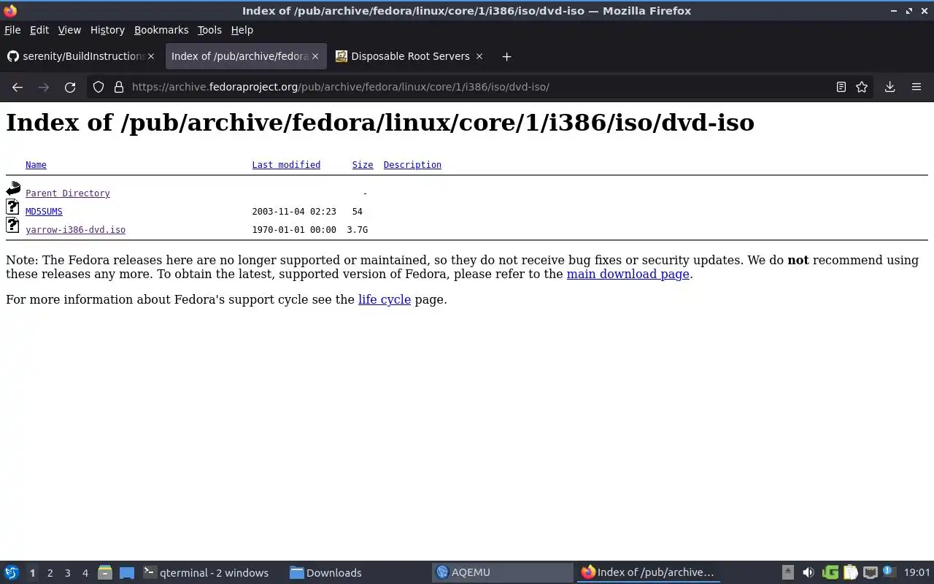Open the Firefox hamburger application menu
This screenshot has height=584, width=934.
pyautogui.click(x=916, y=87)
